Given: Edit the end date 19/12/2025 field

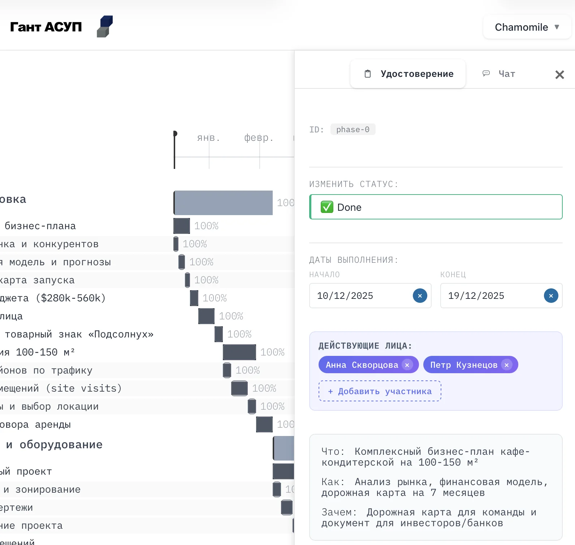Looking at the screenshot, I should click(491, 296).
